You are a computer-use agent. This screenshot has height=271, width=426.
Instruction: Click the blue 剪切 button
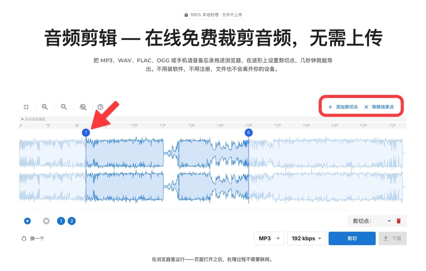[352, 238]
